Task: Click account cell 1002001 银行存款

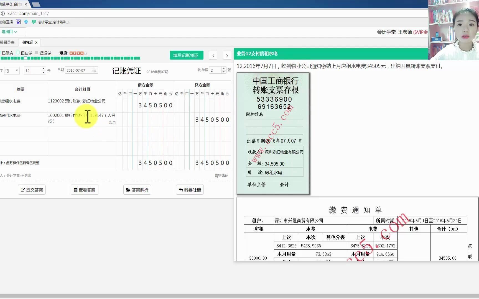Action: [x=82, y=119]
